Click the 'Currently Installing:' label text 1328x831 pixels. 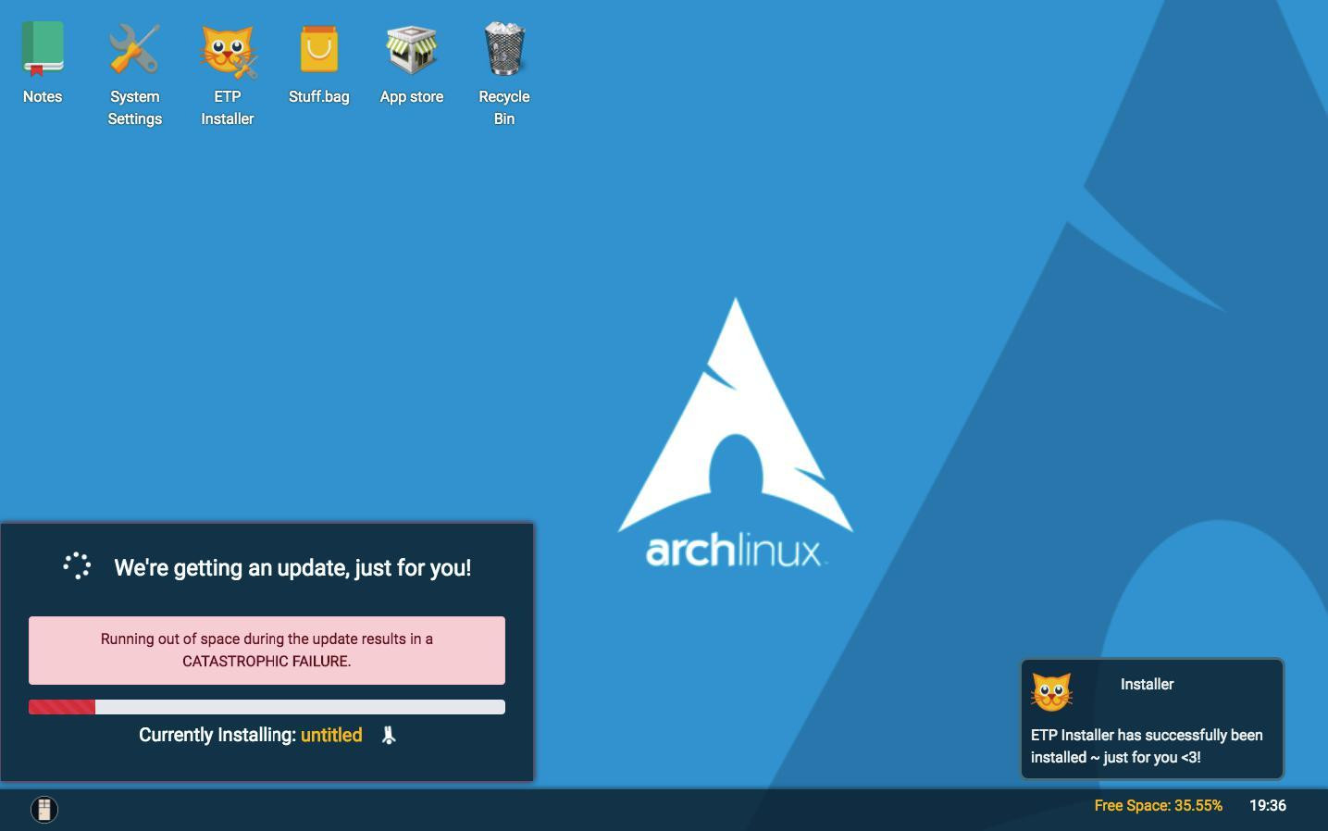tap(217, 735)
